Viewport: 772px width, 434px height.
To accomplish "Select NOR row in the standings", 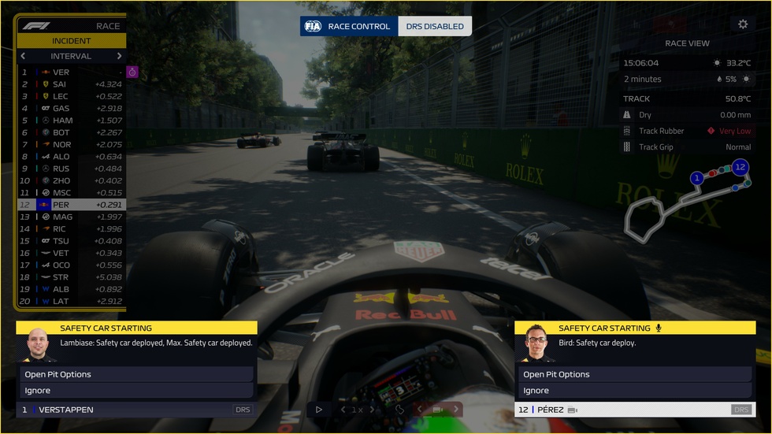I will pos(72,145).
